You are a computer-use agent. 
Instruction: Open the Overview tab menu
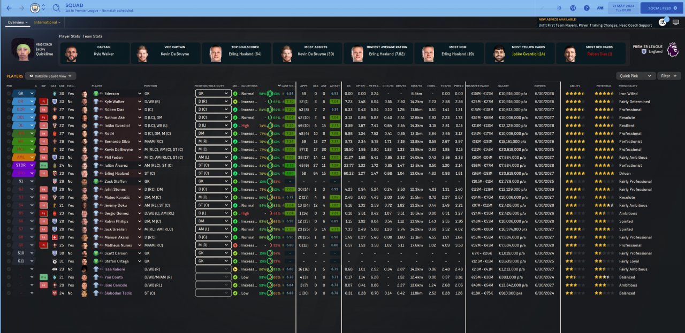point(18,22)
